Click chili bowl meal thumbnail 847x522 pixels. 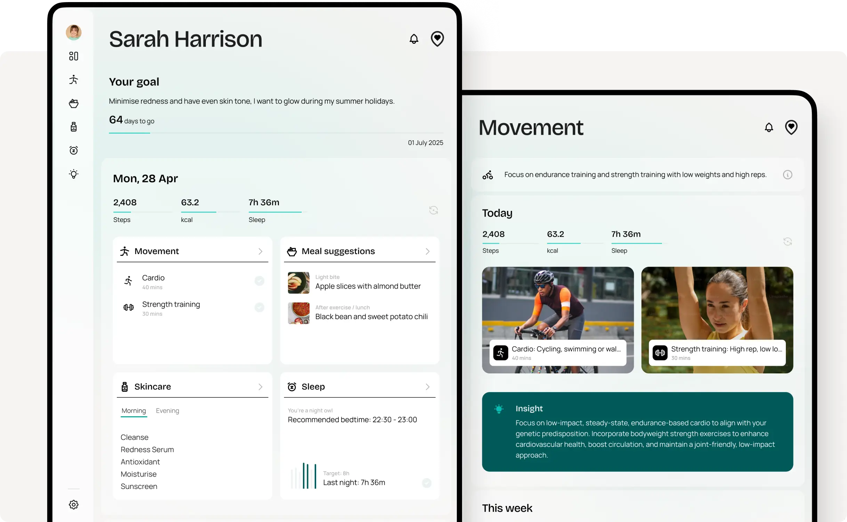(299, 313)
